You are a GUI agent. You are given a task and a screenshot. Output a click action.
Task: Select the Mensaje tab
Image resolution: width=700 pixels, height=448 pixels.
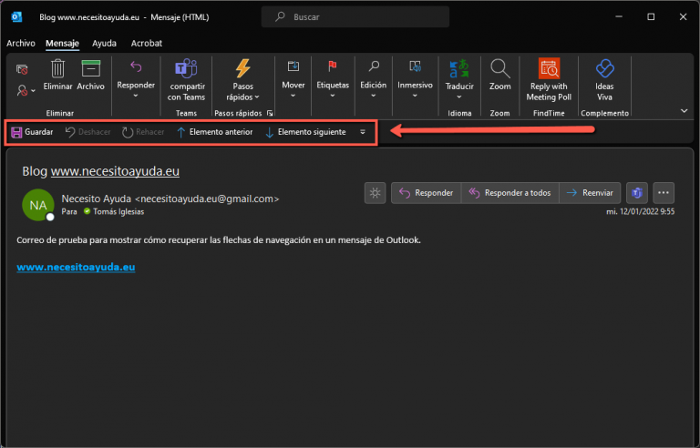click(62, 44)
